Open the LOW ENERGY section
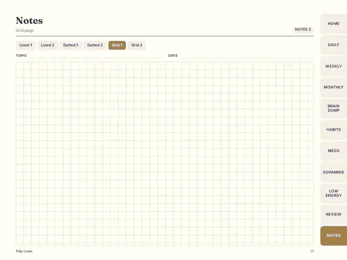This screenshot has height=260, width=347. [333, 193]
